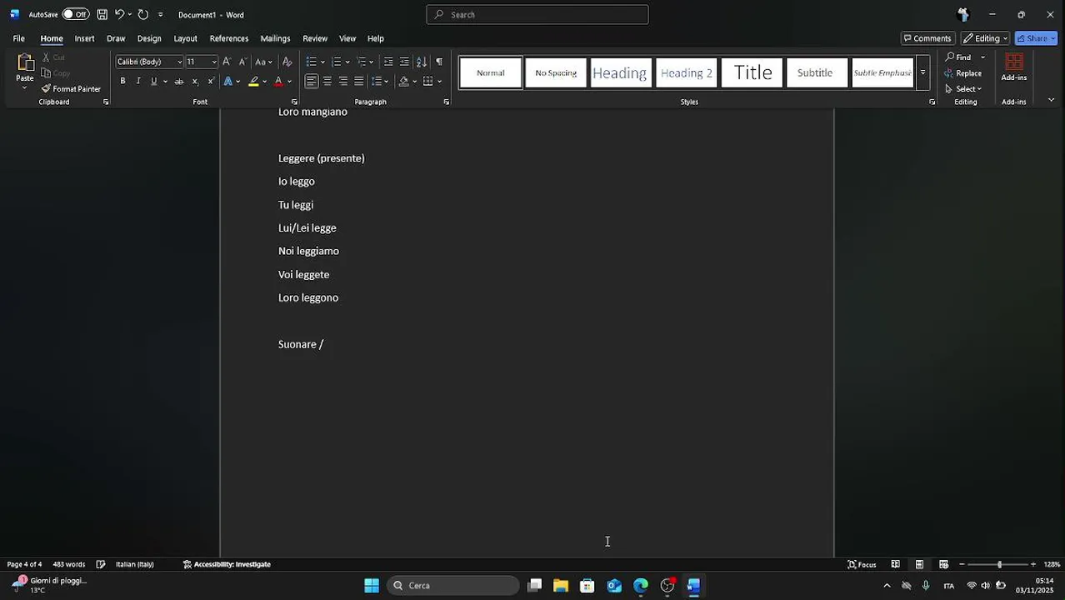Apply the font color
The height and width of the screenshot is (600, 1065).
click(278, 82)
